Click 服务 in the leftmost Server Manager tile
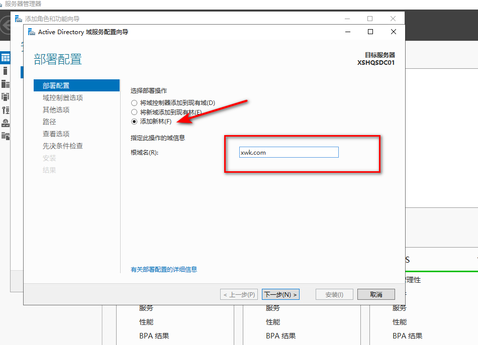 [146, 308]
